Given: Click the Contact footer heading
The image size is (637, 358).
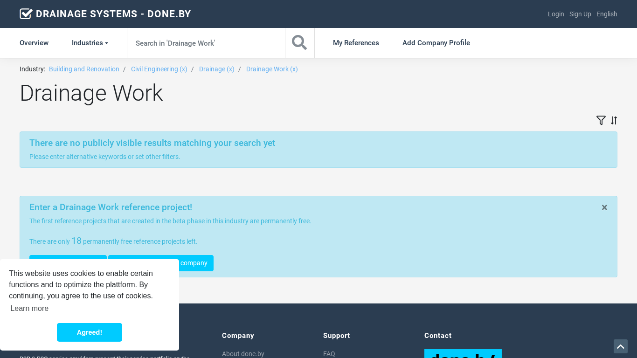Looking at the screenshot, I should coord(438,336).
